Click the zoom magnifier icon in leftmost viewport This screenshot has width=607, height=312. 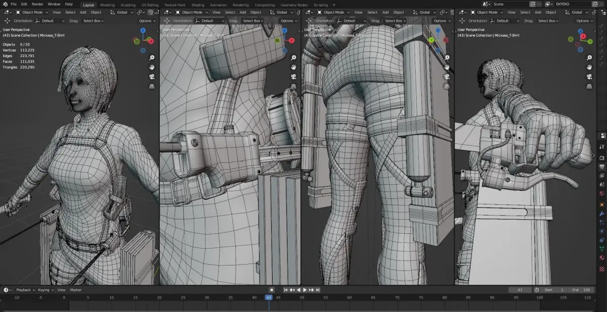[151, 58]
